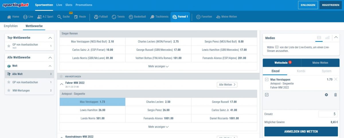Select Max Verstappen 2.10 Sieger Rennen odds
The image size is (344, 138).
click(x=92, y=42)
